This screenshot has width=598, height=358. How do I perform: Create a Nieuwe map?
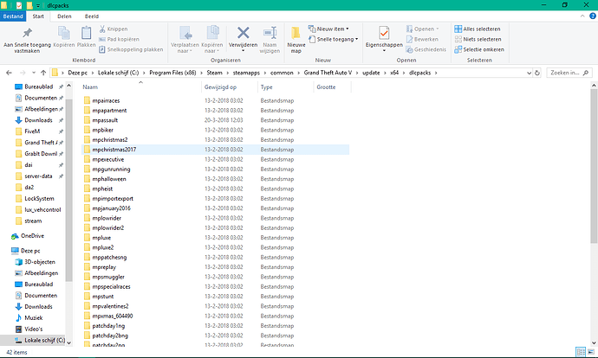(296, 40)
